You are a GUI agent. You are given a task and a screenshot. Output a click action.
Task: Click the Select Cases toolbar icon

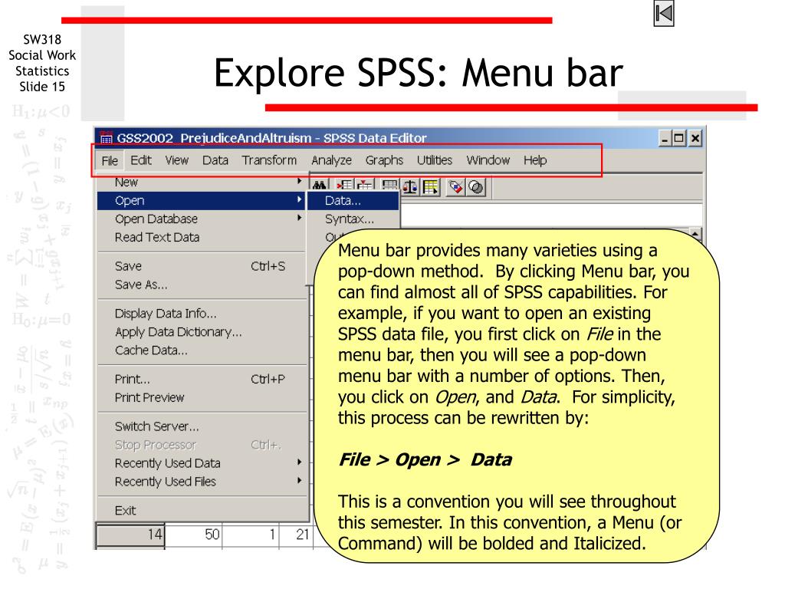tap(430, 187)
